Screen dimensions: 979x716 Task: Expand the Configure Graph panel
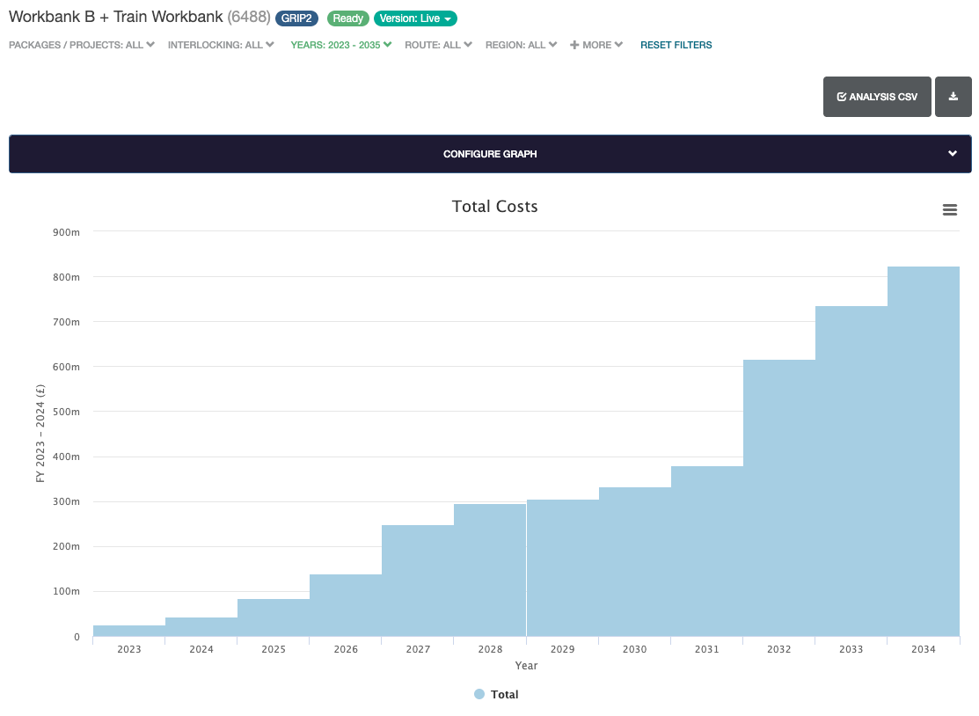489,154
